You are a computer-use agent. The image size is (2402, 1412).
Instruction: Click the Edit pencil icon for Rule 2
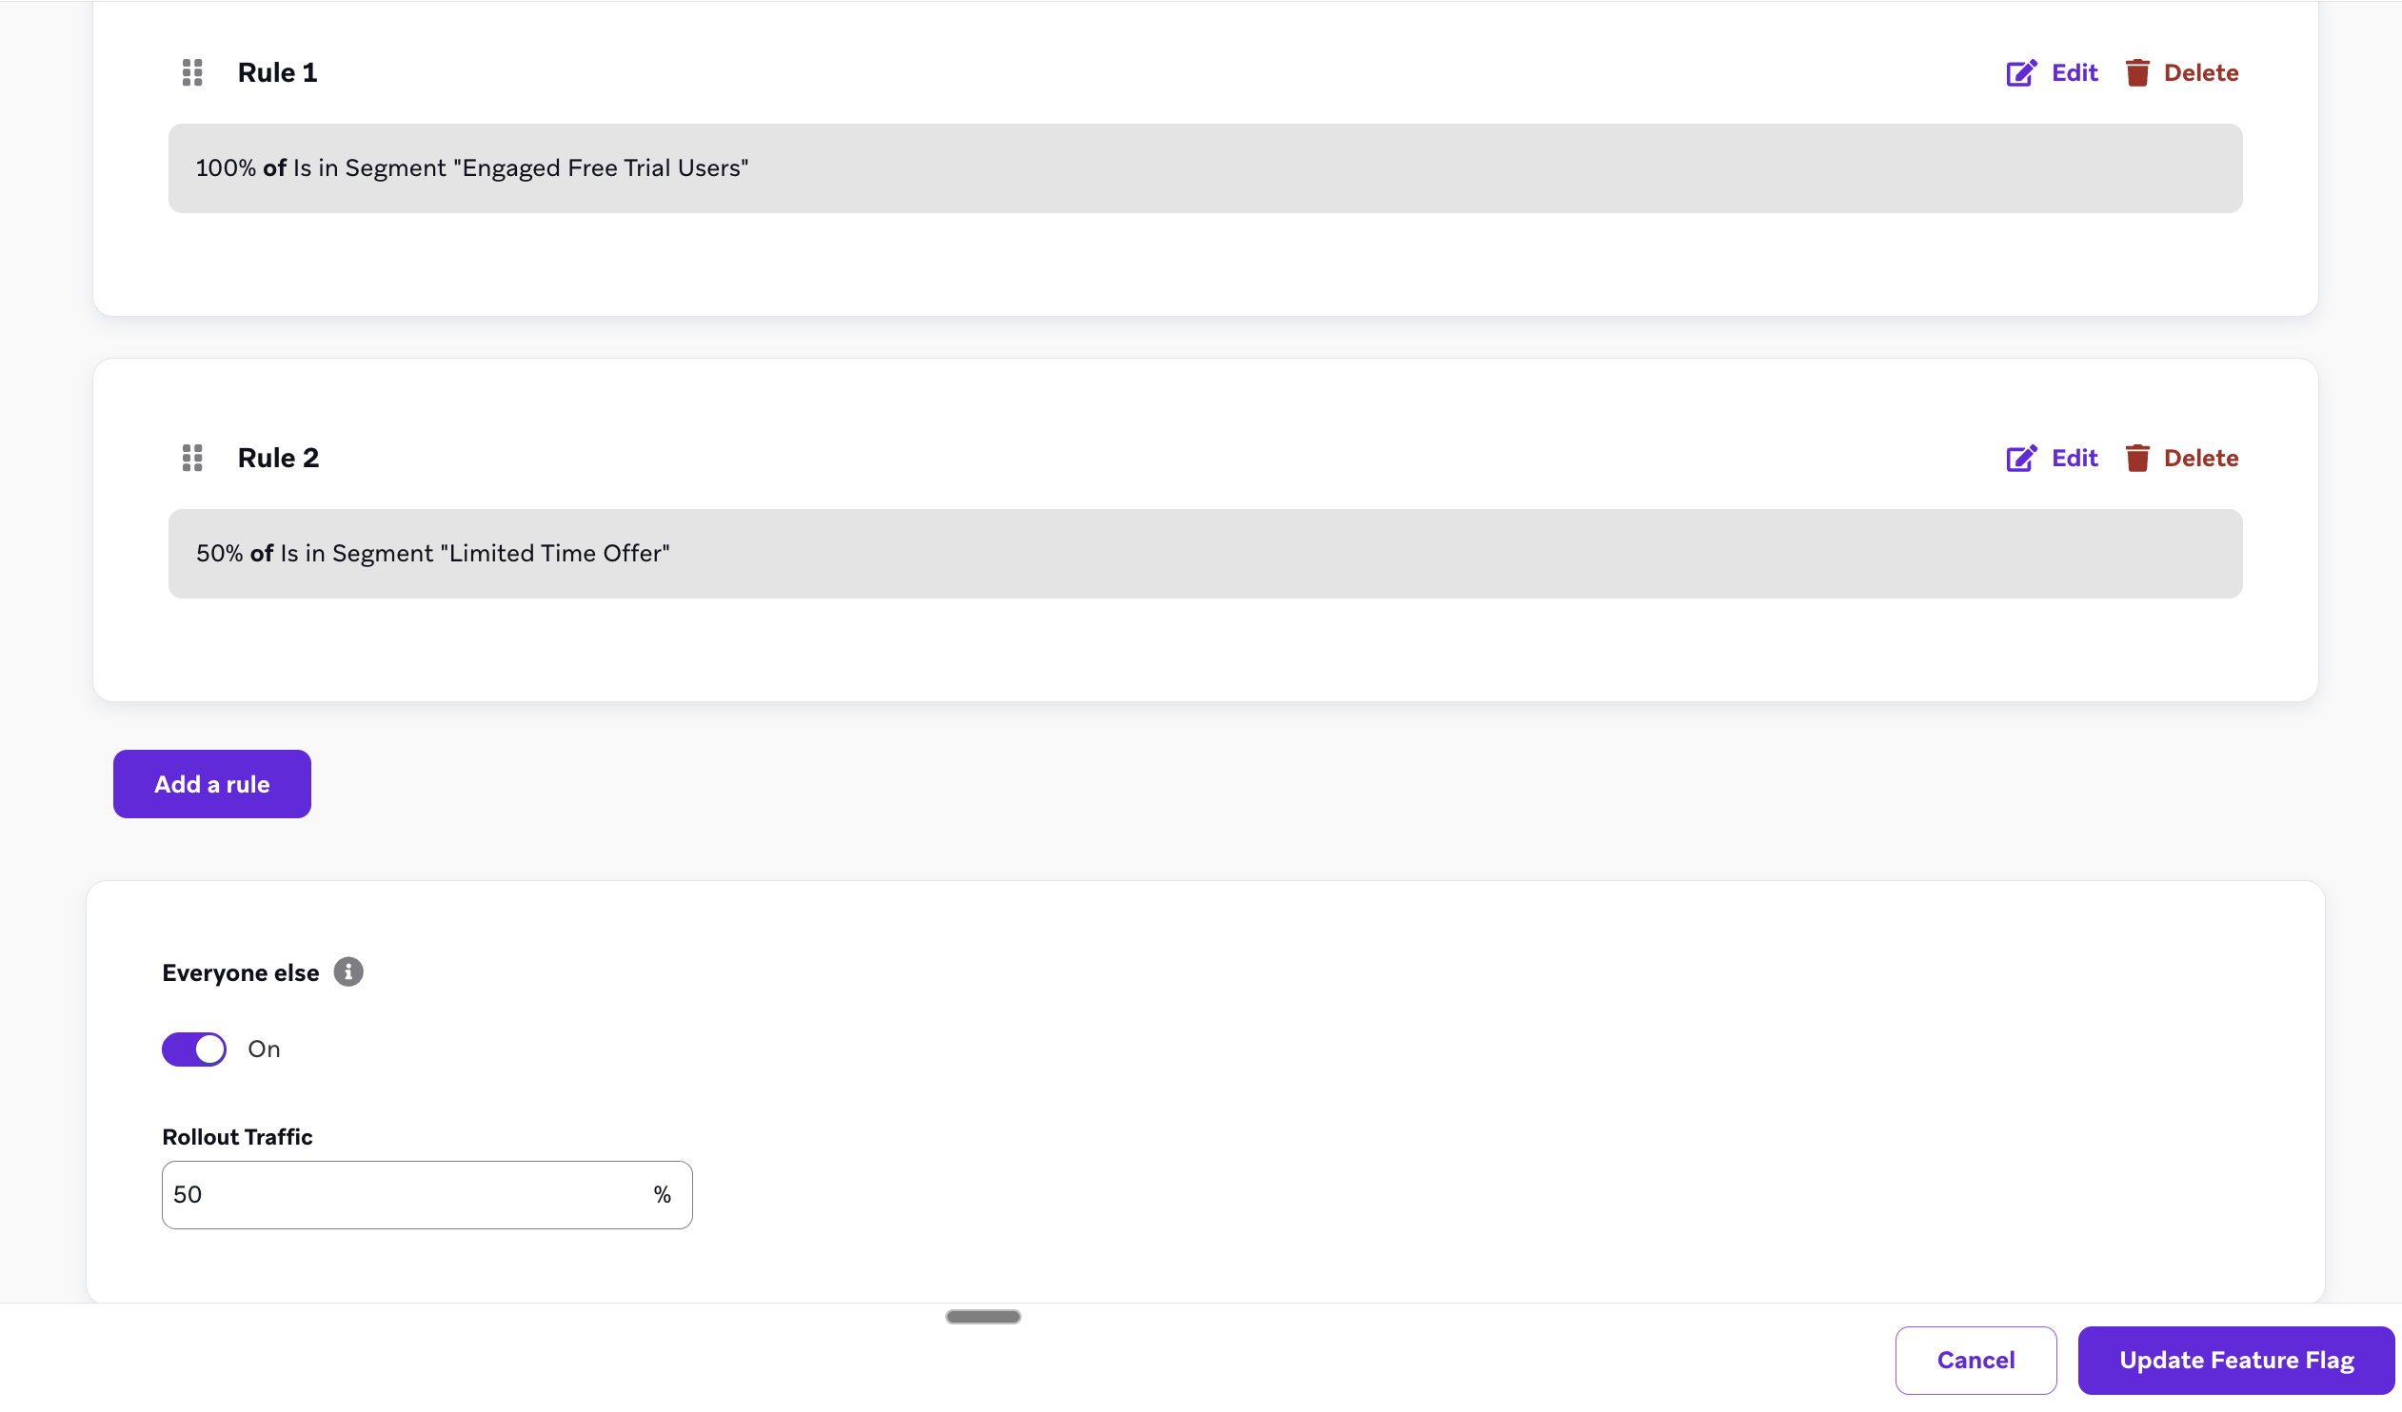pyautogui.click(x=2021, y=459)
